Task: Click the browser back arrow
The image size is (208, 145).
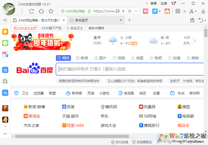Action: pos(22,11)
